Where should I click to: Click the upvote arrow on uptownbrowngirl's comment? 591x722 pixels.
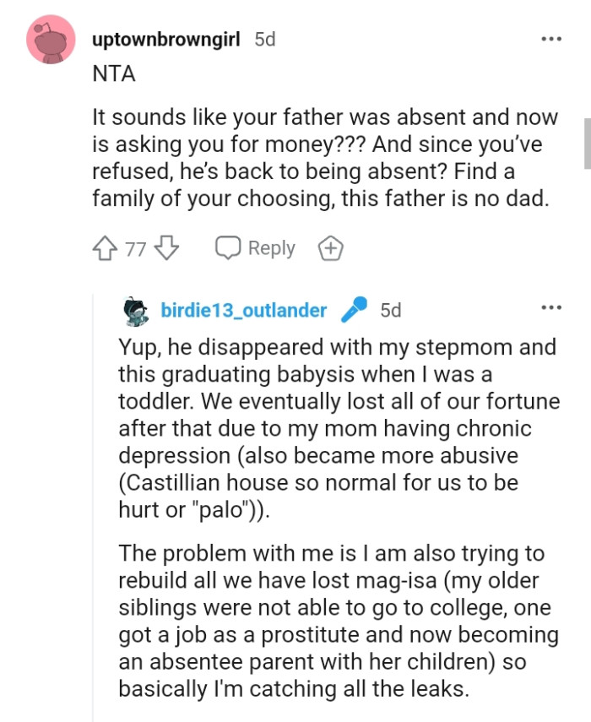click(x=106, y=247)
